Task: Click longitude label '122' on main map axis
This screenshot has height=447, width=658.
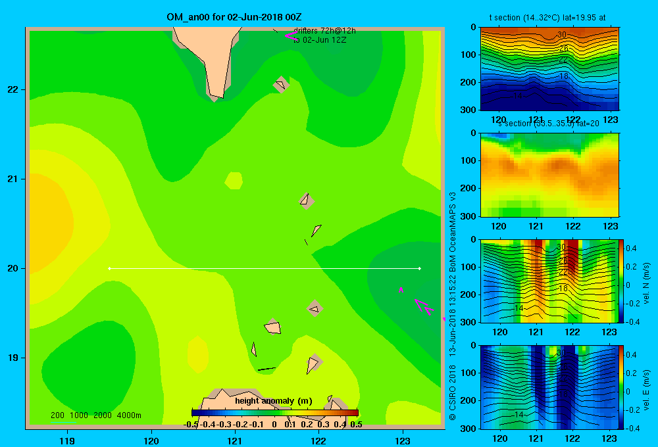Action: [318, 440]
